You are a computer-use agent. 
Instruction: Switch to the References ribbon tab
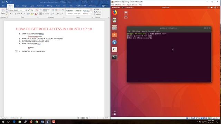(x=41, y=6)
